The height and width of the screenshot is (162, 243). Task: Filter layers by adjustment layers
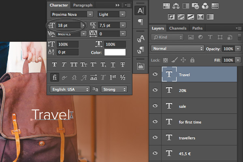tap(200, 37)
